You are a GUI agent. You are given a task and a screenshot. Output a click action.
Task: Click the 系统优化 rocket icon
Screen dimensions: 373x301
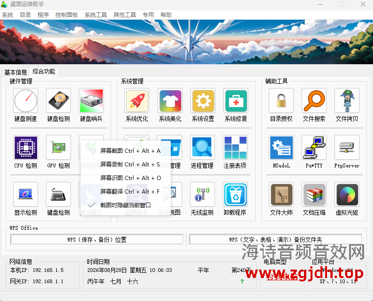[137, 101]
